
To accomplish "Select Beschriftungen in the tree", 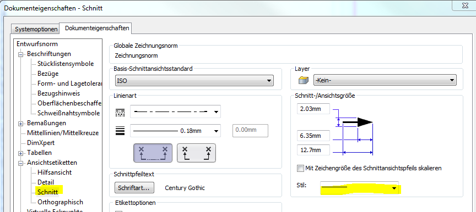I will click(49, 54).
